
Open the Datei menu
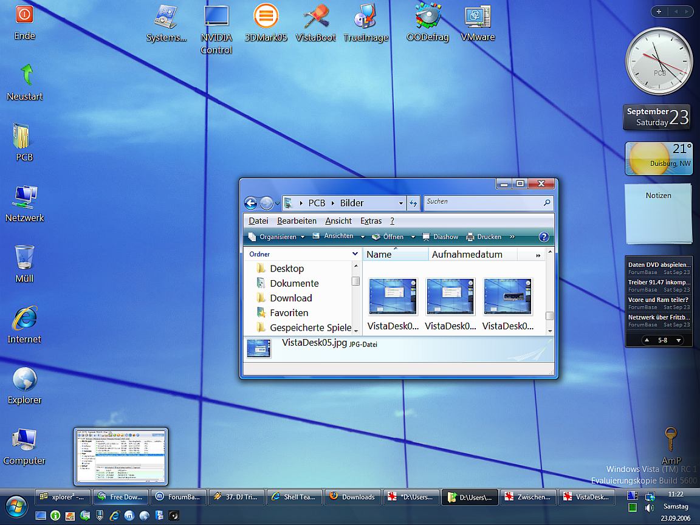[x=258, y=221]
